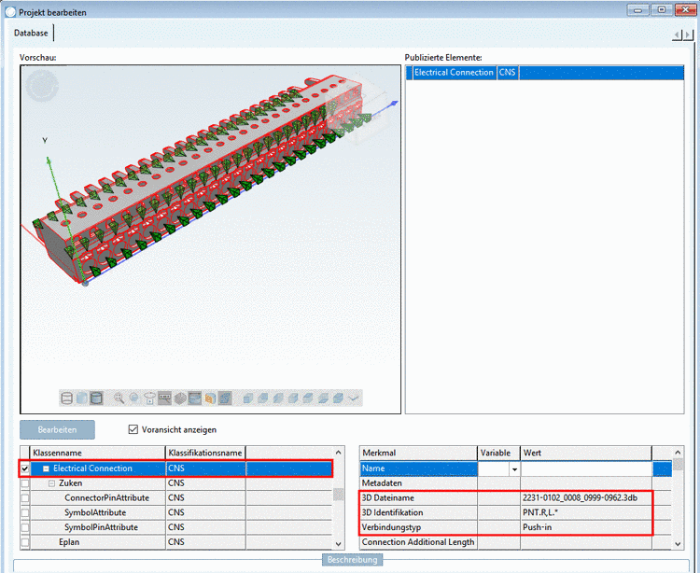Screen dimensions: 700x573
Task: Click the first blue cube view icon
Action: point(248,398)
